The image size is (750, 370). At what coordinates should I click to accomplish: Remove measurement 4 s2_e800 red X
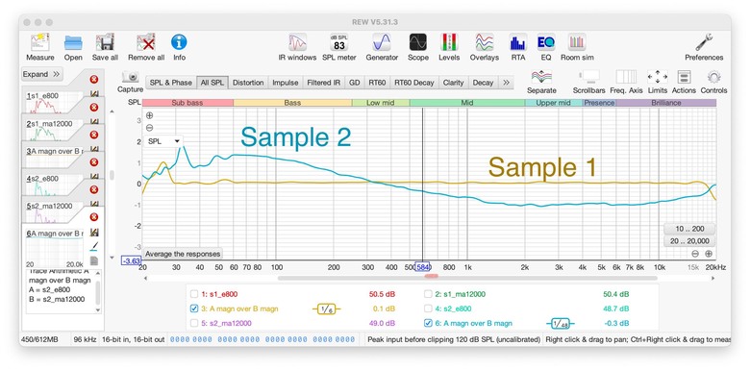pyautogui.click(x=94, y=162)
